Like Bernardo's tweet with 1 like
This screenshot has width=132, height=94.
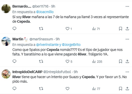click(69, 29)
